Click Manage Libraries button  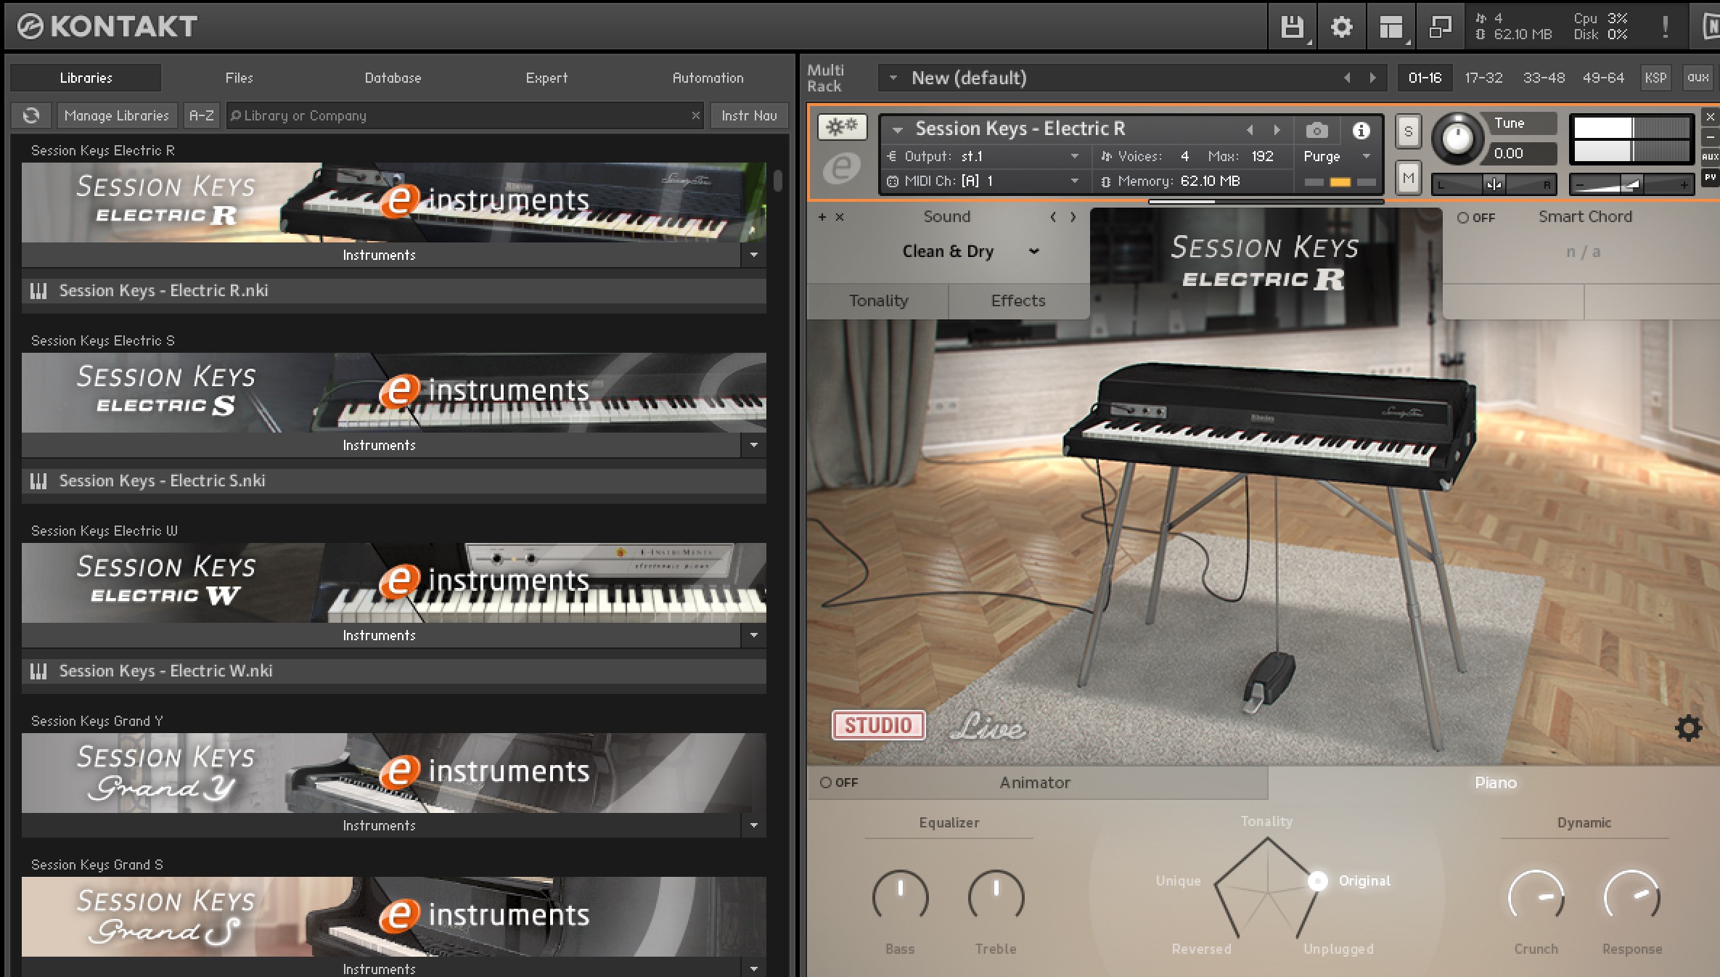pyautogui.click(x=116, y=115)
